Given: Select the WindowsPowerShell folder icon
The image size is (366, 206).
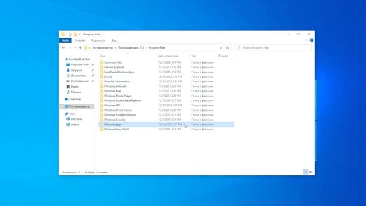Looking at the screenshot, I should [x=101, y=129].
